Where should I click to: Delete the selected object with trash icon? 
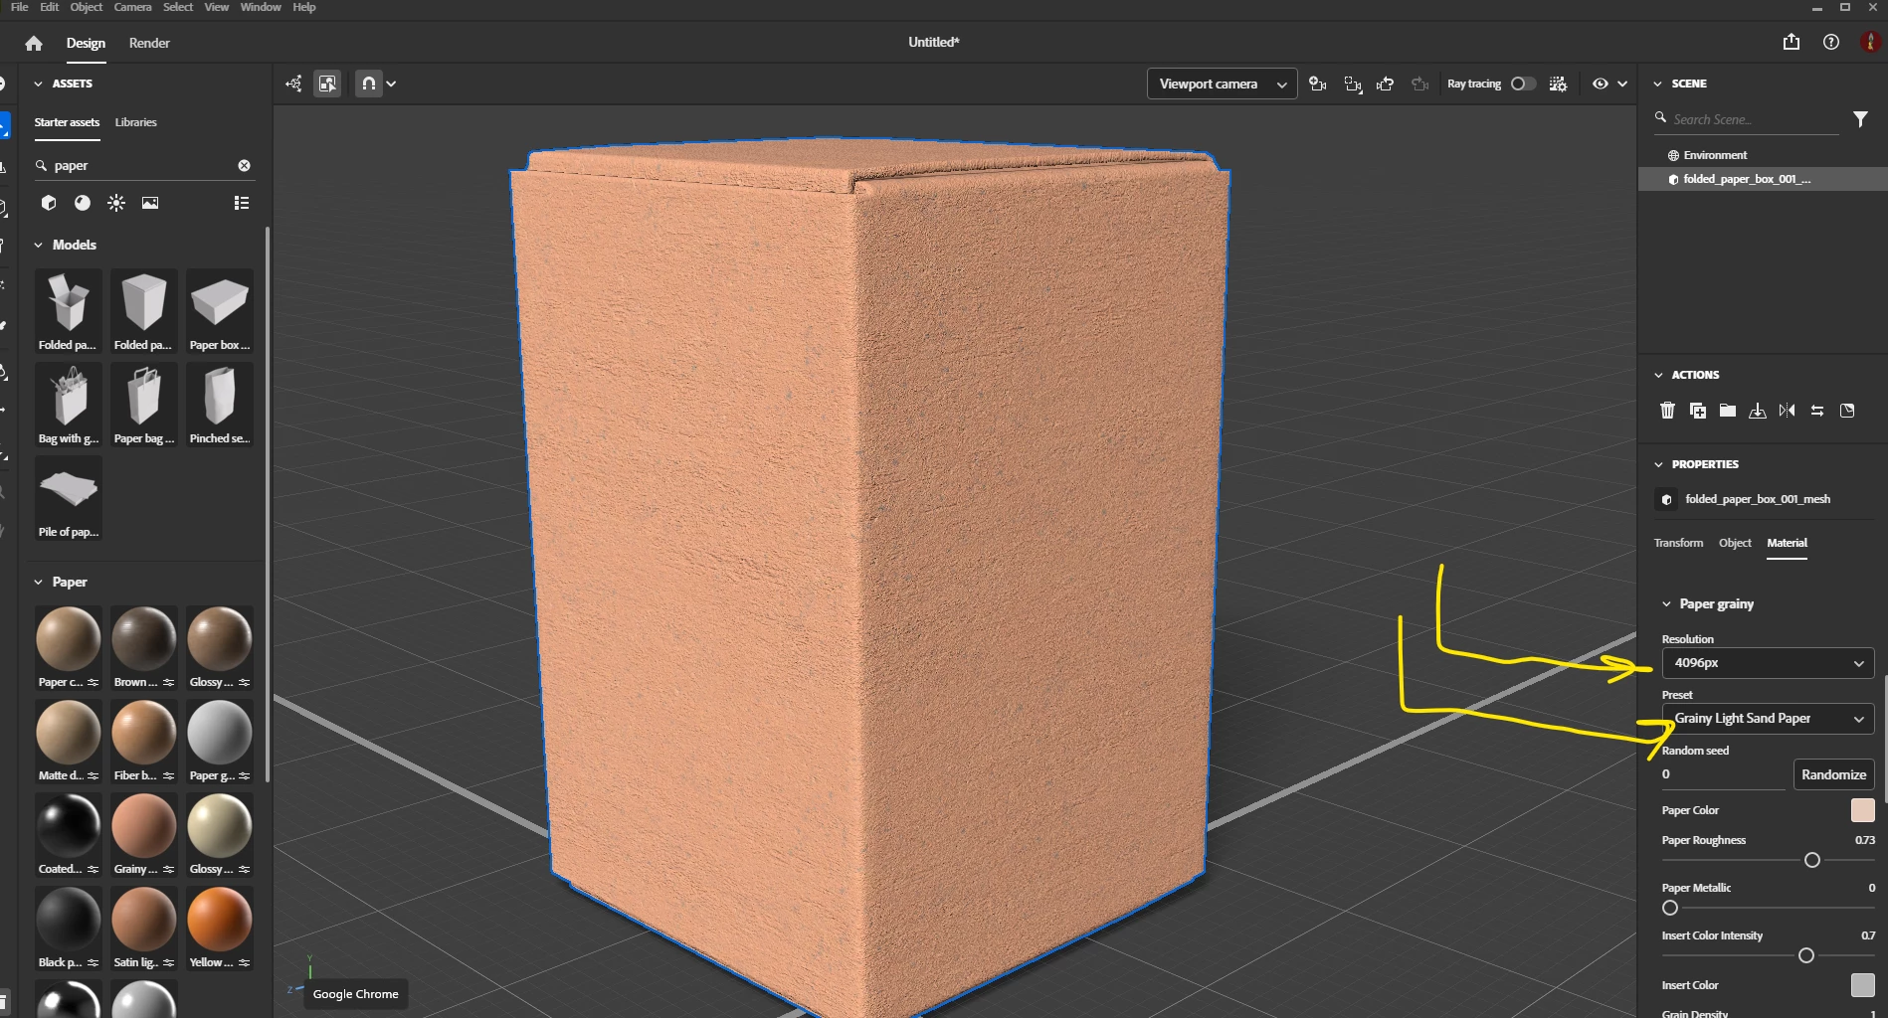(x=1668, y=411)
